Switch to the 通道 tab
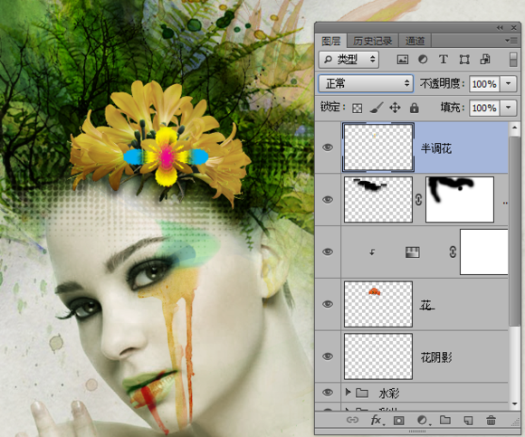525x437 pixels. (x=415, y=41)
